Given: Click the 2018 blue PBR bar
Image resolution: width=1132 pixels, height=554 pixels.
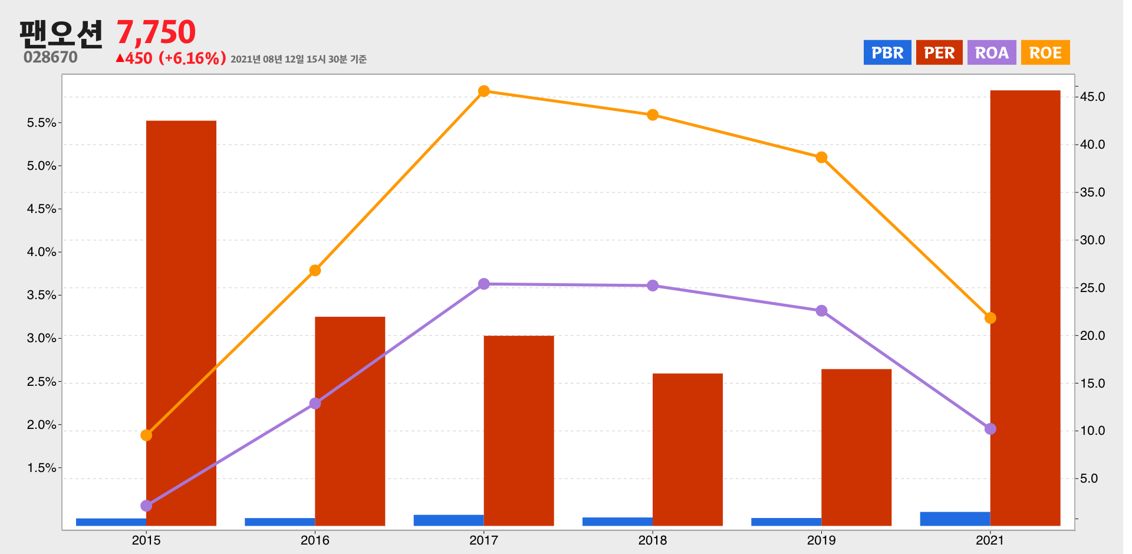Looking at the screenshot, I should coord(617,522).
